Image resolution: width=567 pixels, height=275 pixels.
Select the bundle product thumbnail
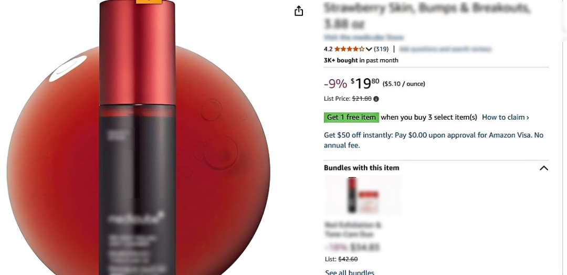tap(363, 196)
